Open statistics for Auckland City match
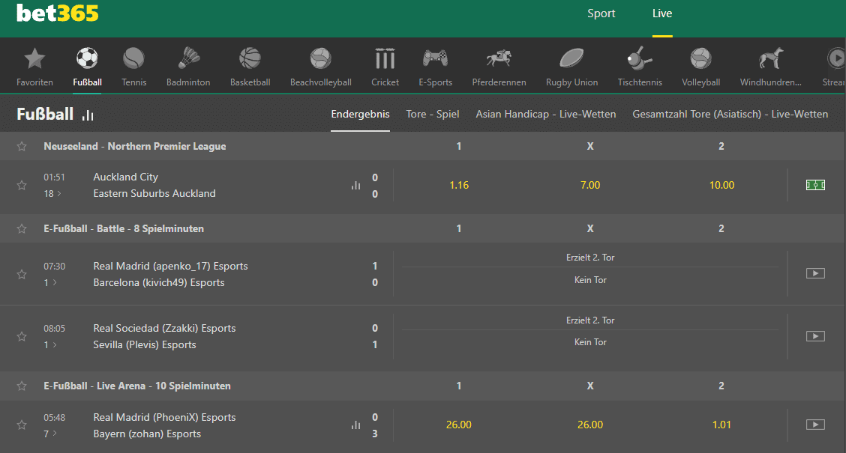This screenshot has width=846, height=453. pyautogui.click(x=355, y=185)
